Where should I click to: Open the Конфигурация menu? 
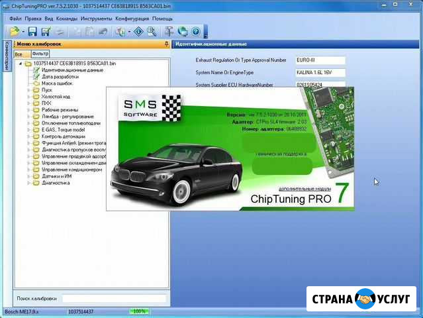click(x=132, y=19)
